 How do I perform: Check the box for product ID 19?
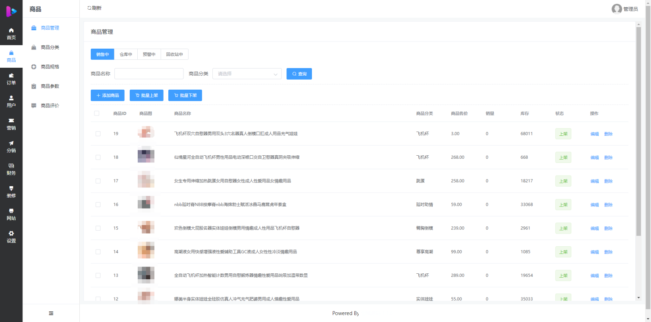98,134
